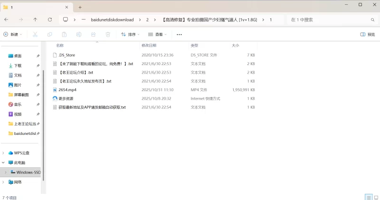This screenshot has width=380, height=200.
Task: Click the 新建 New button
Action: [13, 34]
